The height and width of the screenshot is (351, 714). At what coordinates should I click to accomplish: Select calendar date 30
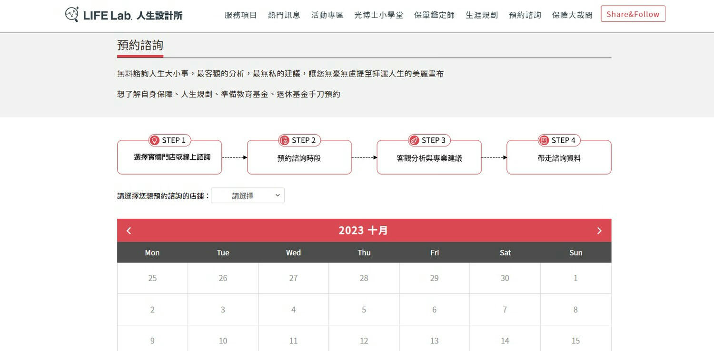tap(505, 278)
